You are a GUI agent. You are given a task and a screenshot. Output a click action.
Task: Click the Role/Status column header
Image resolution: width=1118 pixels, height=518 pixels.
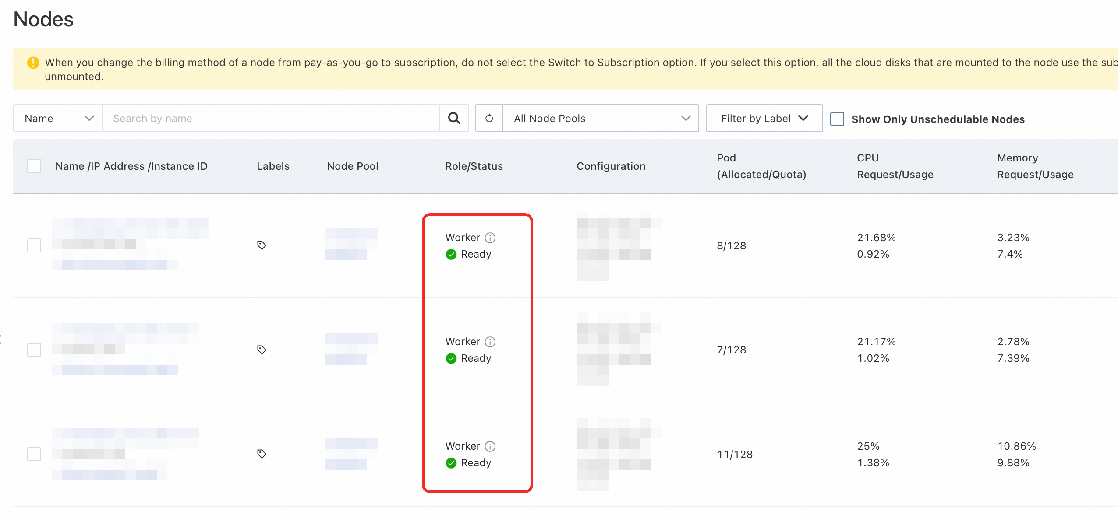click(x=474, y=166)
